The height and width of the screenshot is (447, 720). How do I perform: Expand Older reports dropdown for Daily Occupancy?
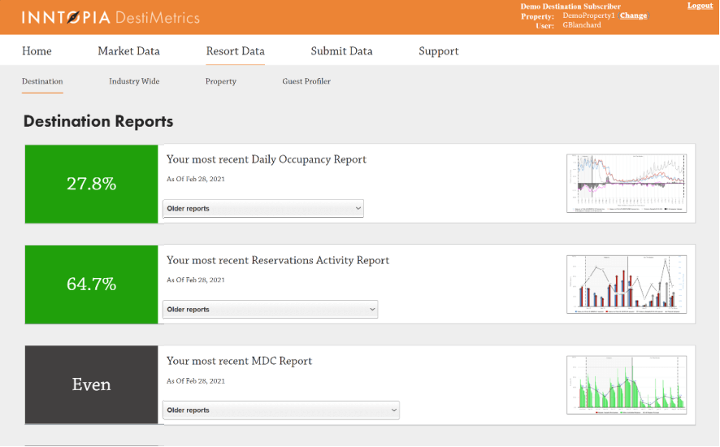coord(262,209)
